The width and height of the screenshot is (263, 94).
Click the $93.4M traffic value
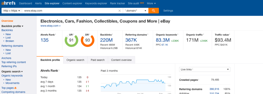[x=223, y=40]
